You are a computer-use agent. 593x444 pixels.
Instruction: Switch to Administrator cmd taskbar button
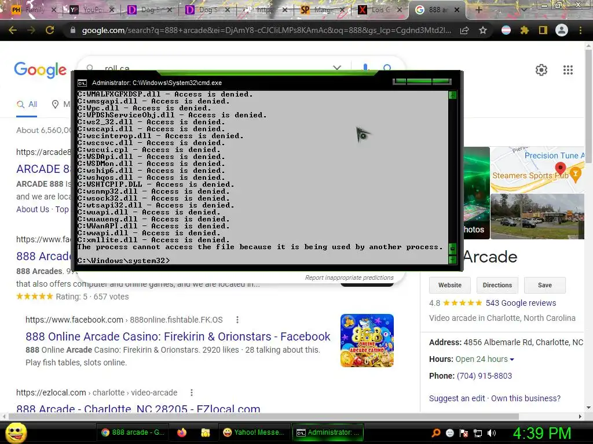(328, 432)
